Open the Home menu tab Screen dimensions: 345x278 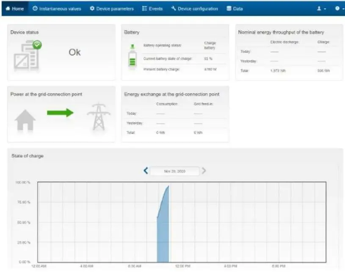[15, 8]
